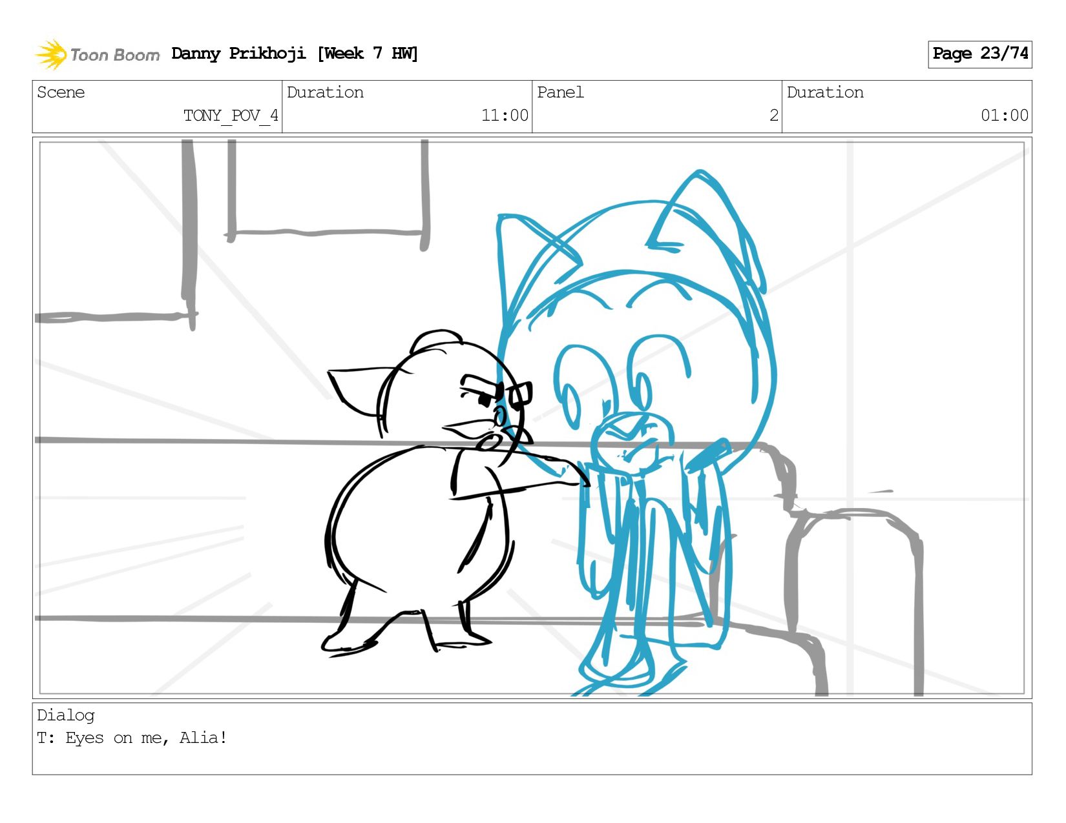Click the 'Panel' header label
Screen dimensions: 1066x823
coord(560,92)
